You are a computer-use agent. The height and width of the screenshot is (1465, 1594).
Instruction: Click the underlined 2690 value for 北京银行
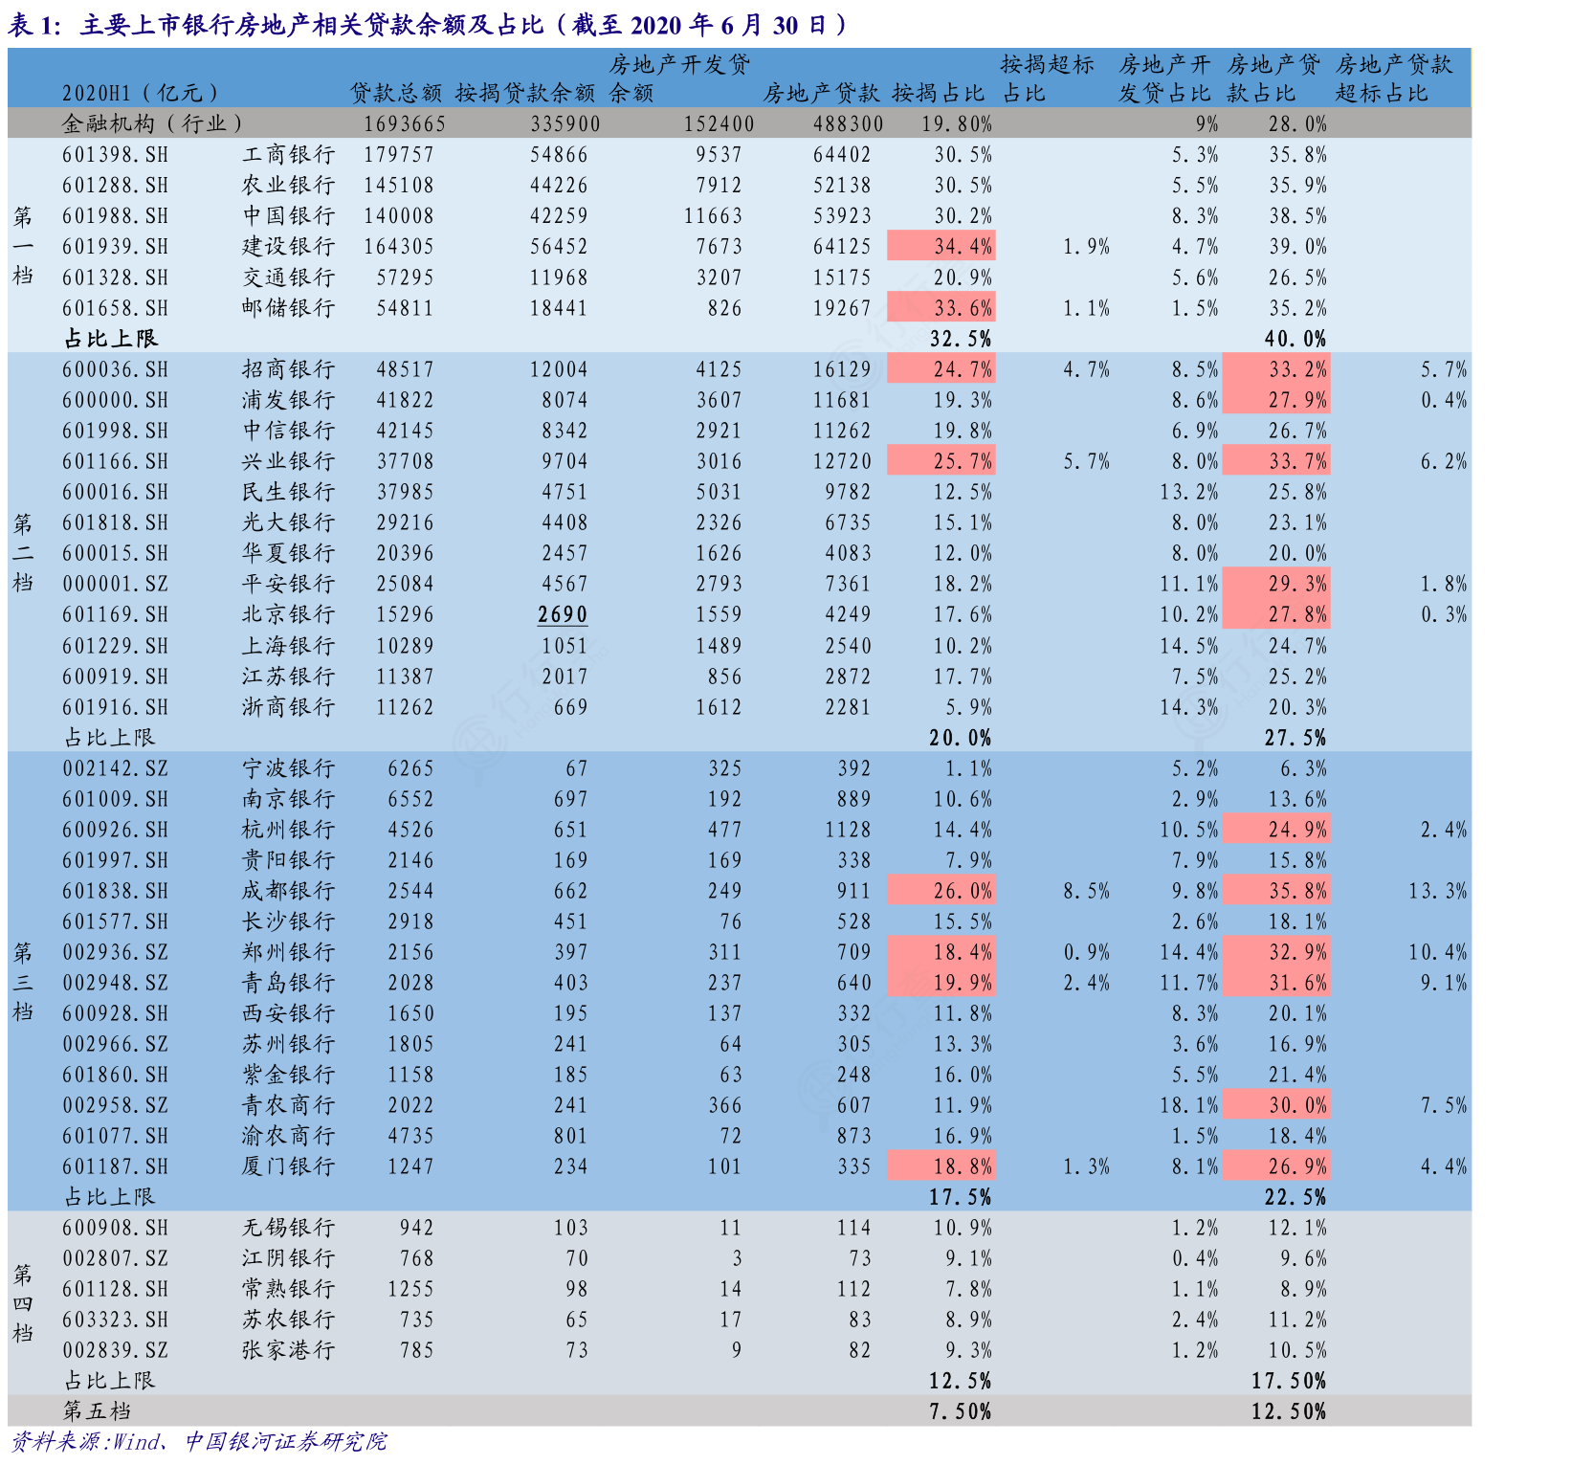(x=563, y=614)
